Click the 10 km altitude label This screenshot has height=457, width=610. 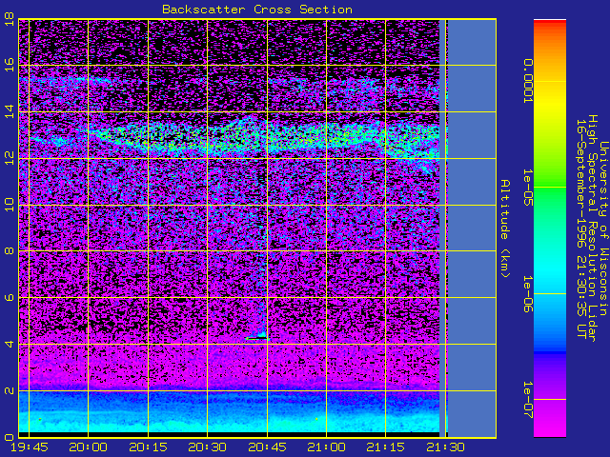(10, 205)
